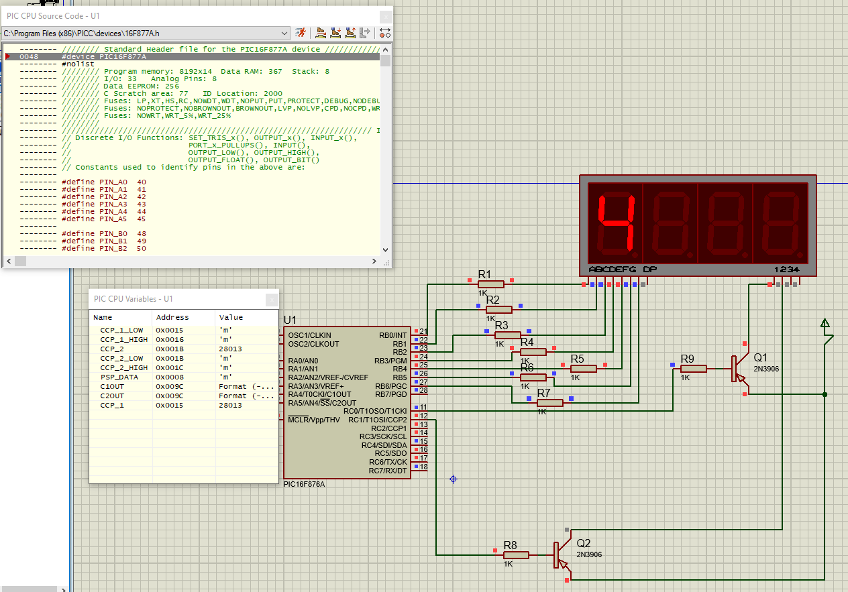This screenshot has height=592, width=848.
Task: Select resistor R8 near transistor Q2
Action: point(516,555)
